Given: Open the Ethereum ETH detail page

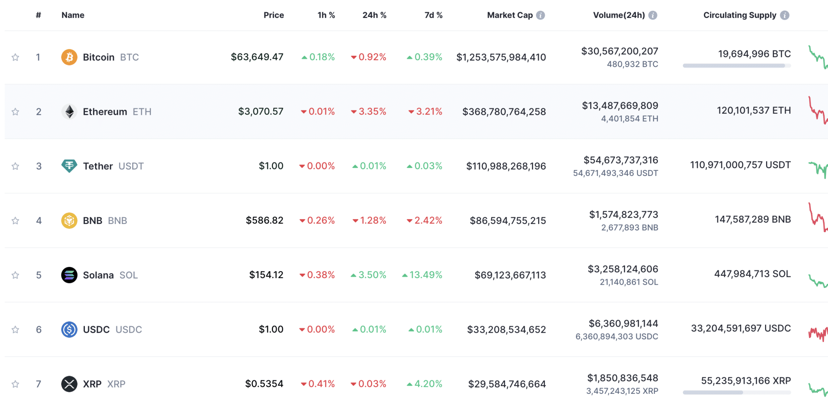Looking at the screenshot, I should (117, 112).
